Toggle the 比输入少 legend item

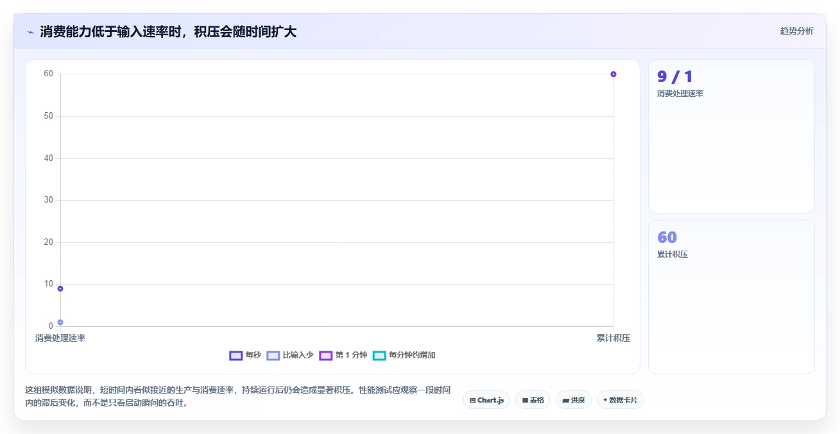coord(290,355)
